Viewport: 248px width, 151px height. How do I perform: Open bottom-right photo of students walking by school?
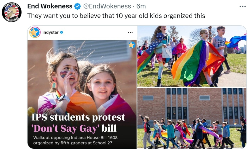(192, 118)
